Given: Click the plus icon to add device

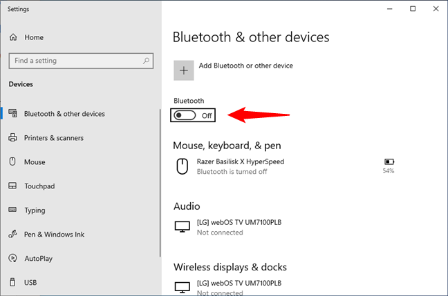Looking at the screenshot, I should coord(184,70).
